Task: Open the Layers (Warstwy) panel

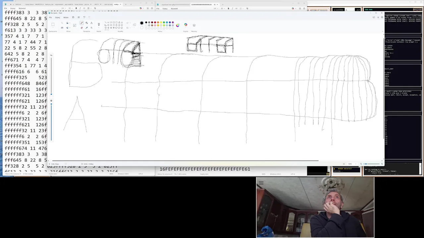Action: pos(194,25)
